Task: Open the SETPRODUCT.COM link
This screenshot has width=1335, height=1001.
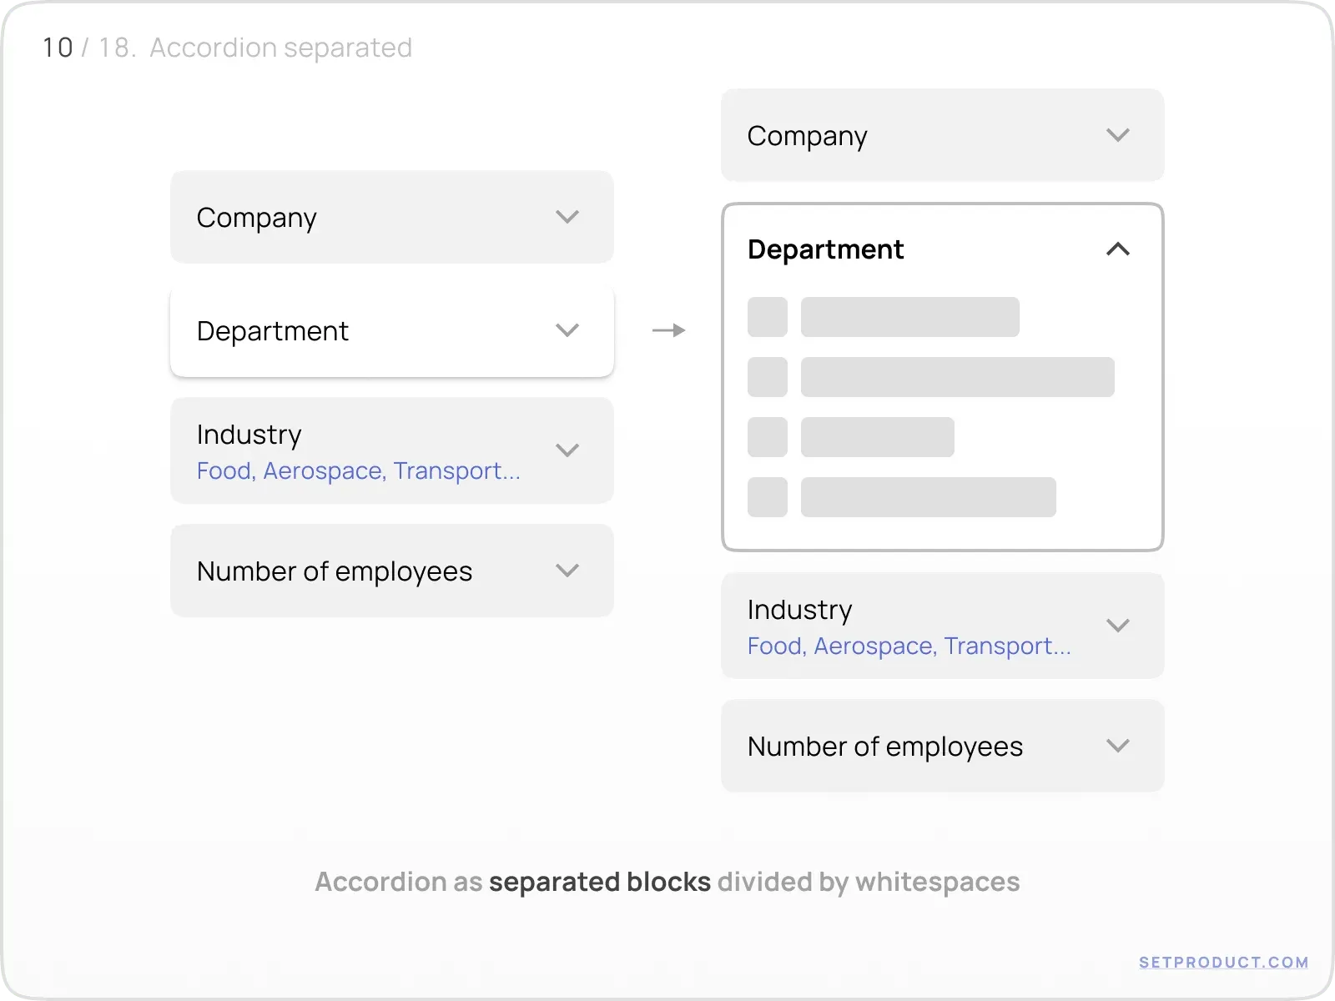Action: (1223, 963)
